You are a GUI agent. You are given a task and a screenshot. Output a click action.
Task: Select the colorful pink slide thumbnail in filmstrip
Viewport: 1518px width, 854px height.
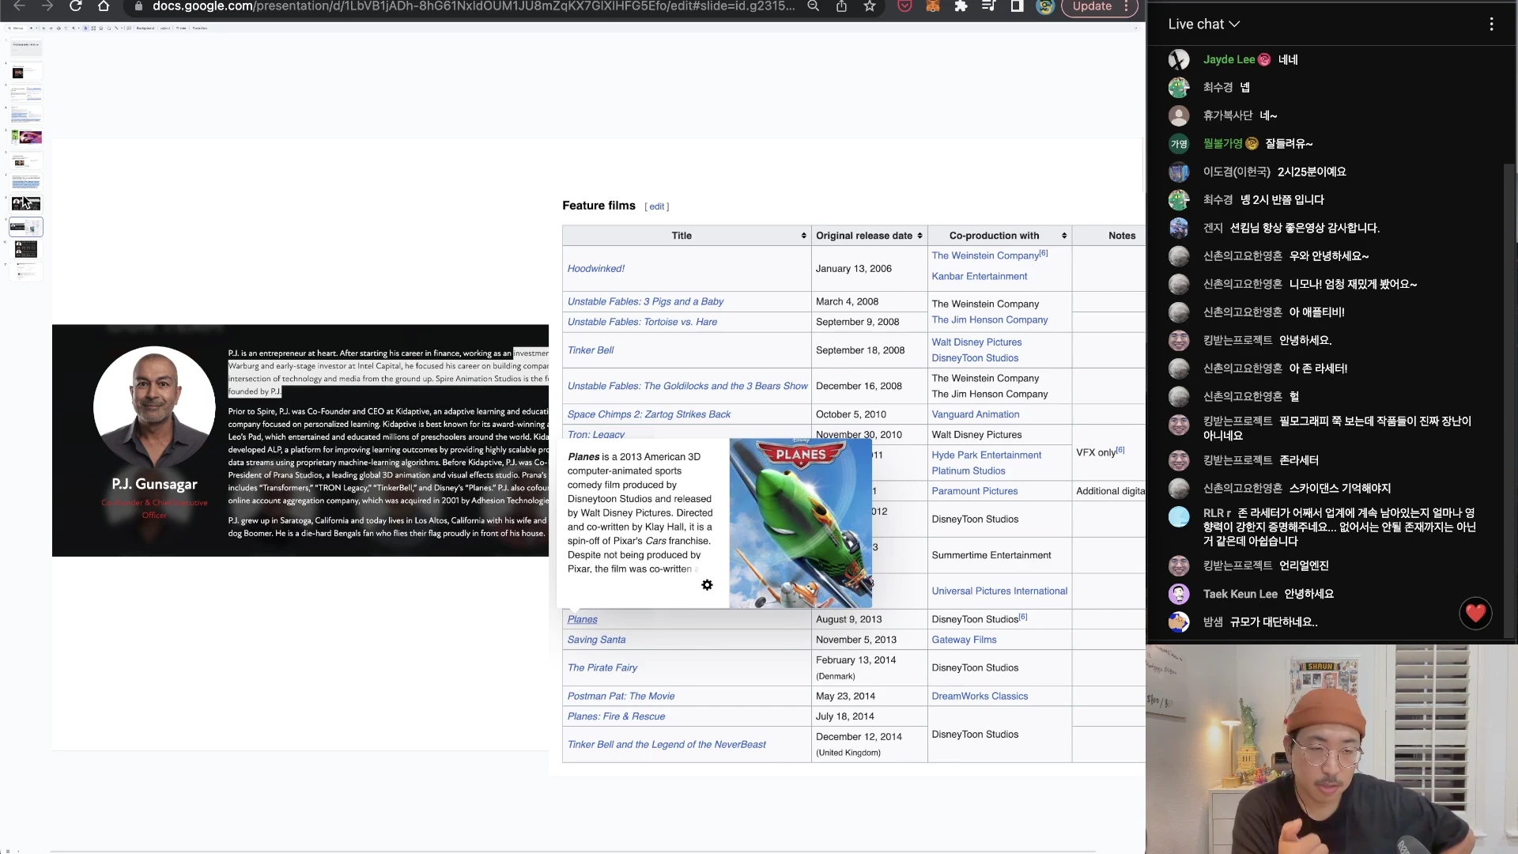pos(26,137)
